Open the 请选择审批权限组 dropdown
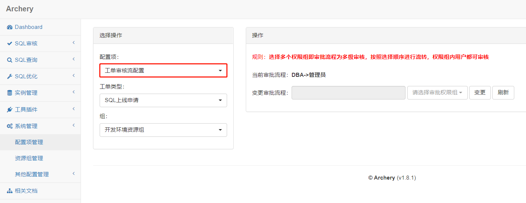 pyautogui.click(x=437, y=93)
